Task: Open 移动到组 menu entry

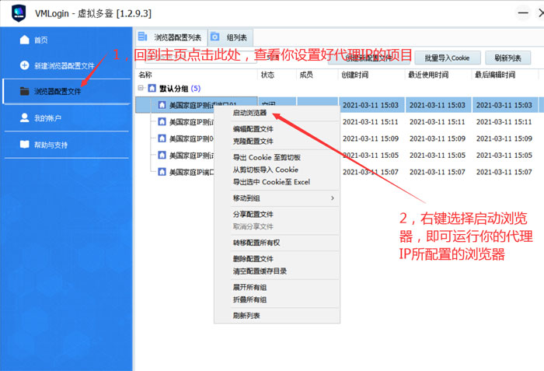Action: pos(277,198)
